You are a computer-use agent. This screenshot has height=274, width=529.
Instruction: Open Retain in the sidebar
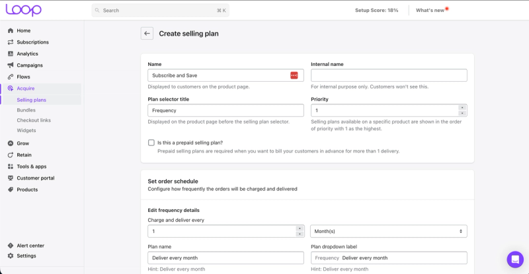tap(24, 155)
